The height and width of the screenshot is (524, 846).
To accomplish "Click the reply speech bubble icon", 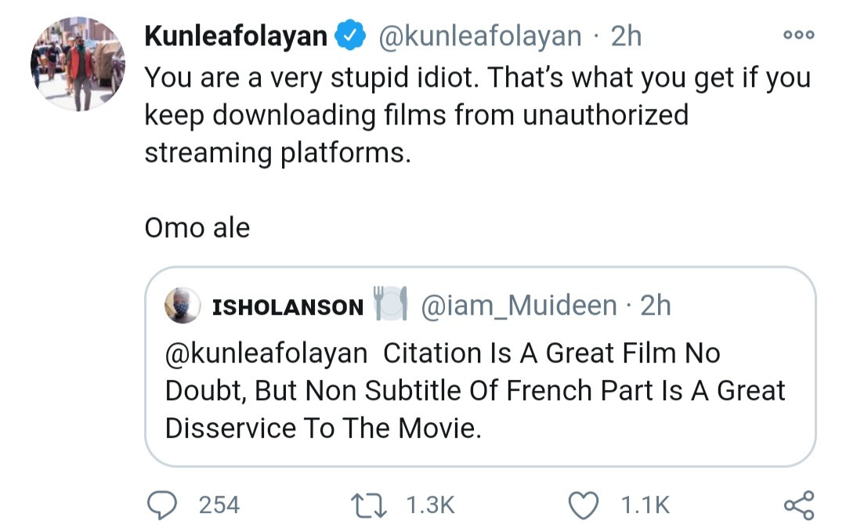I will 162,502.
